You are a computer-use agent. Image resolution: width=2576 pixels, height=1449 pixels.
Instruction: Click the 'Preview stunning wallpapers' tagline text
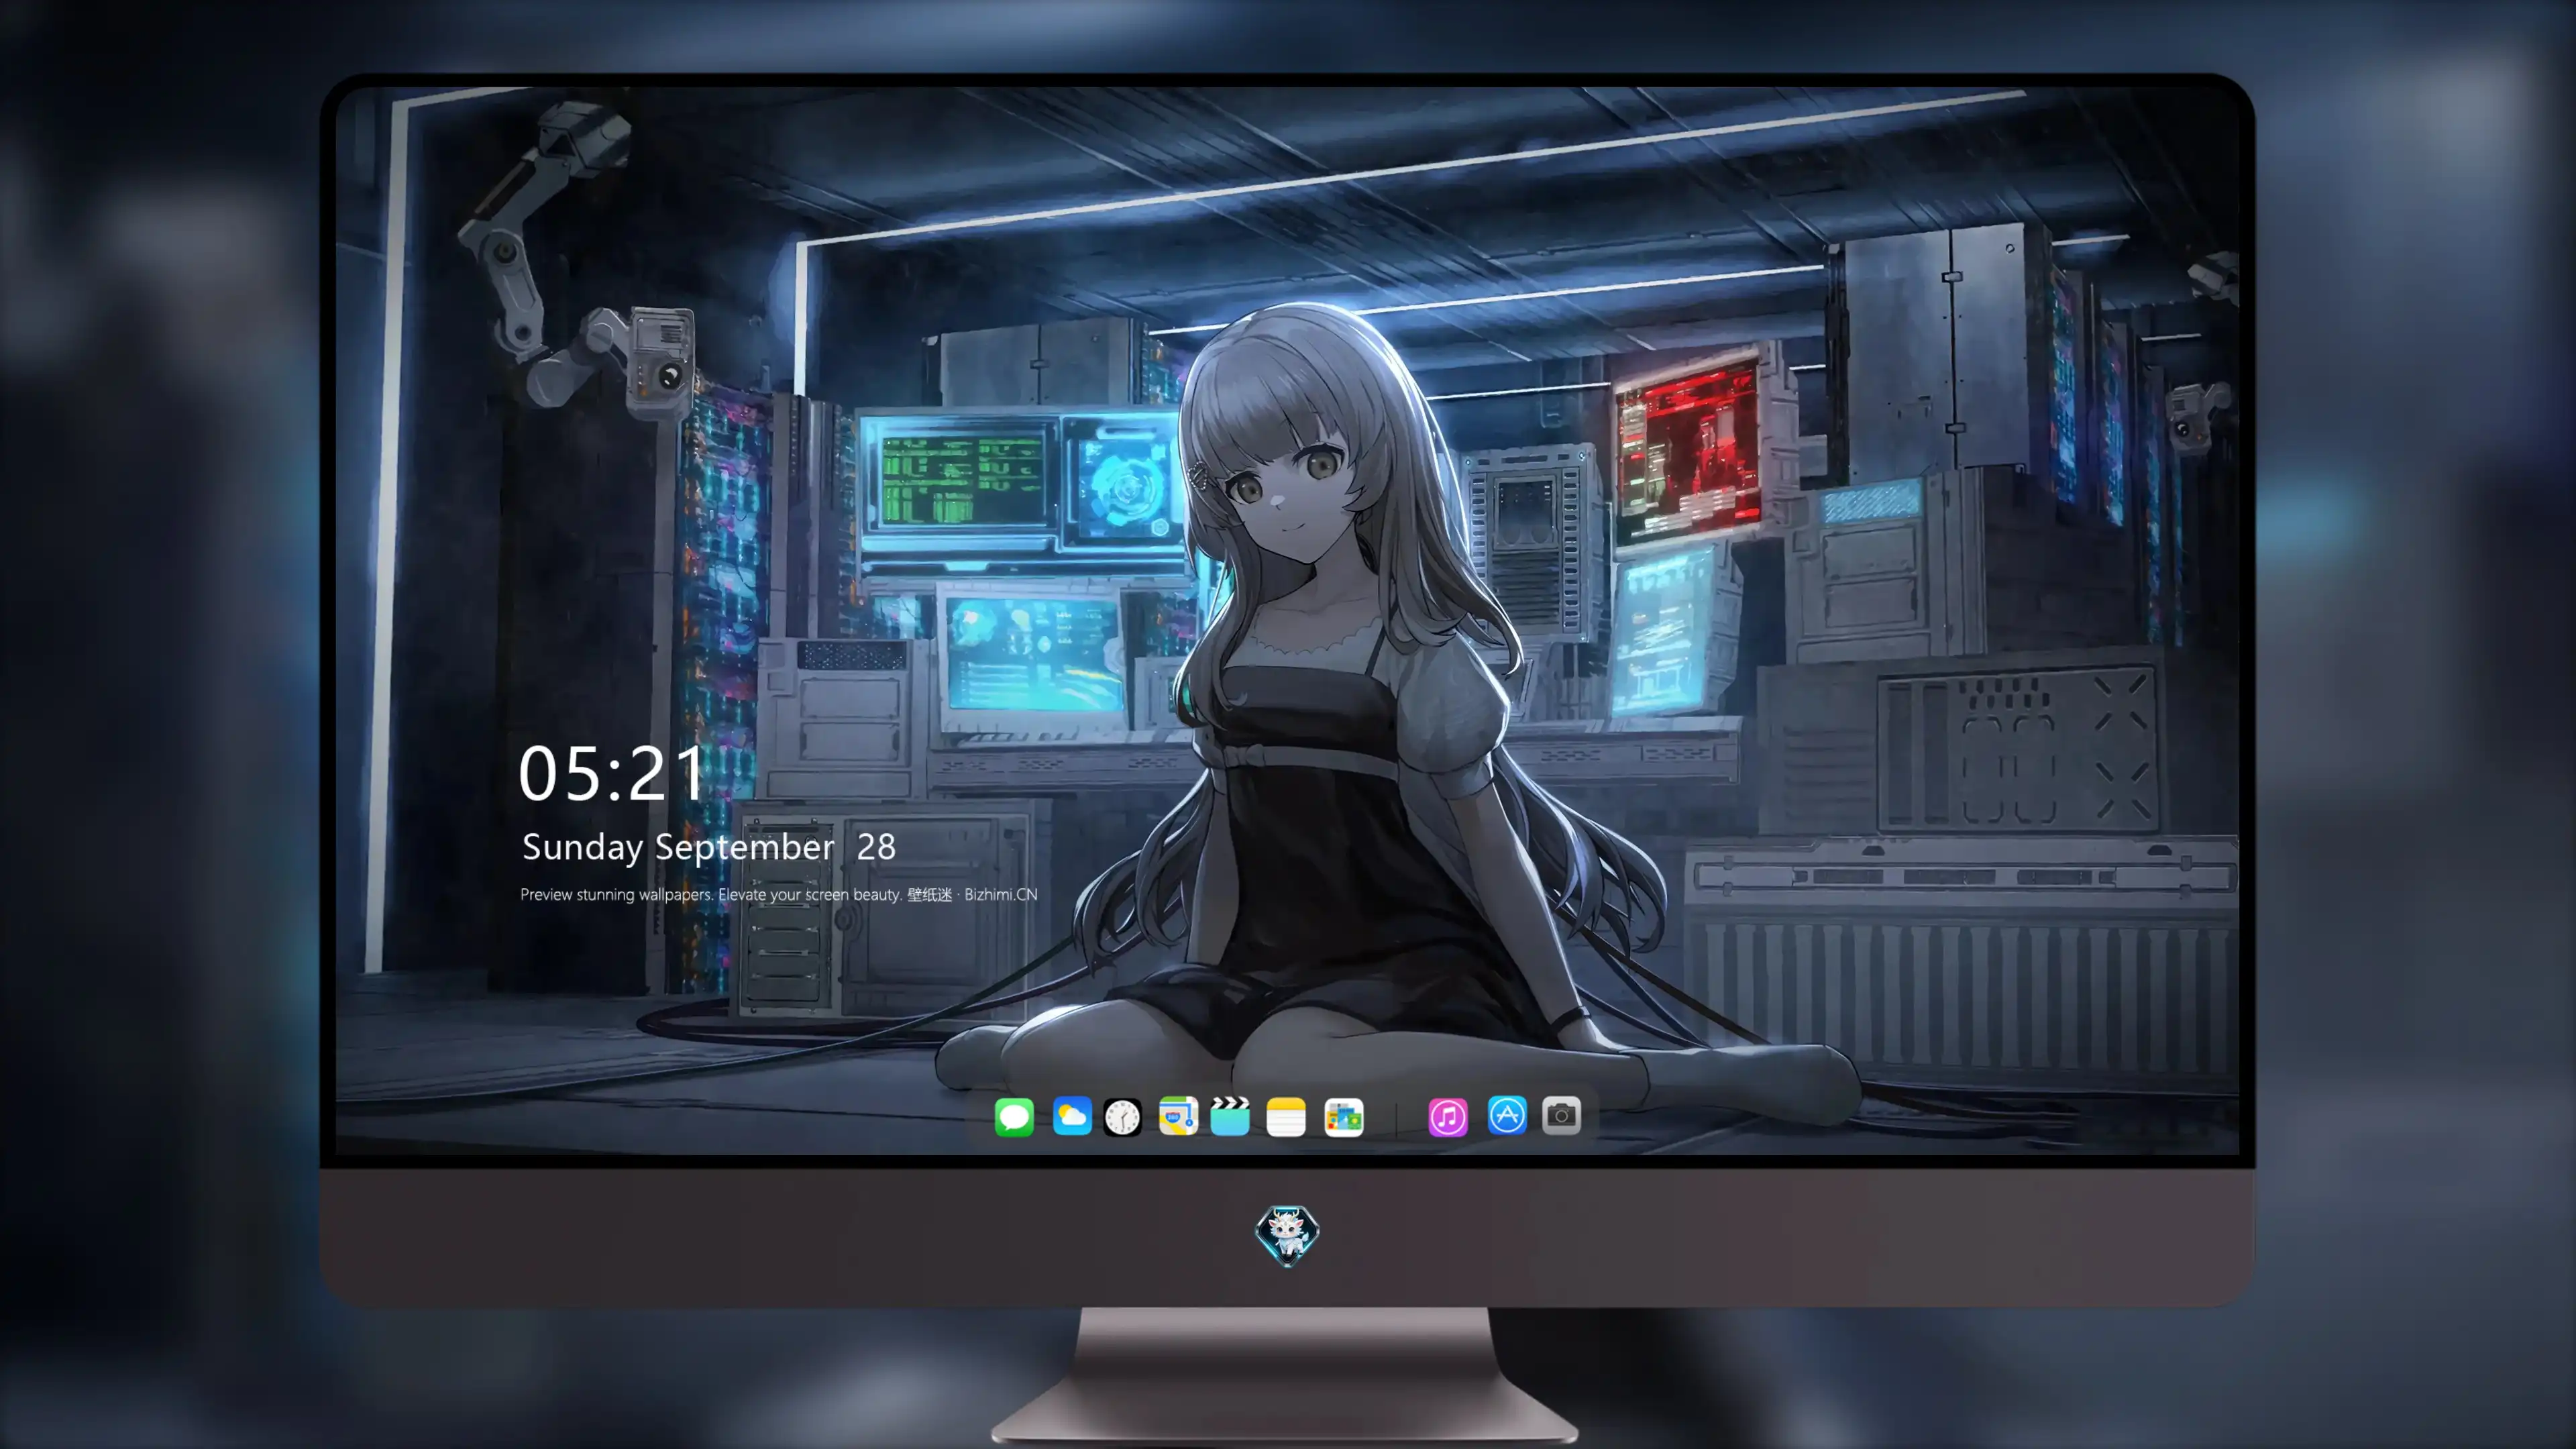[x=779, y=894]
